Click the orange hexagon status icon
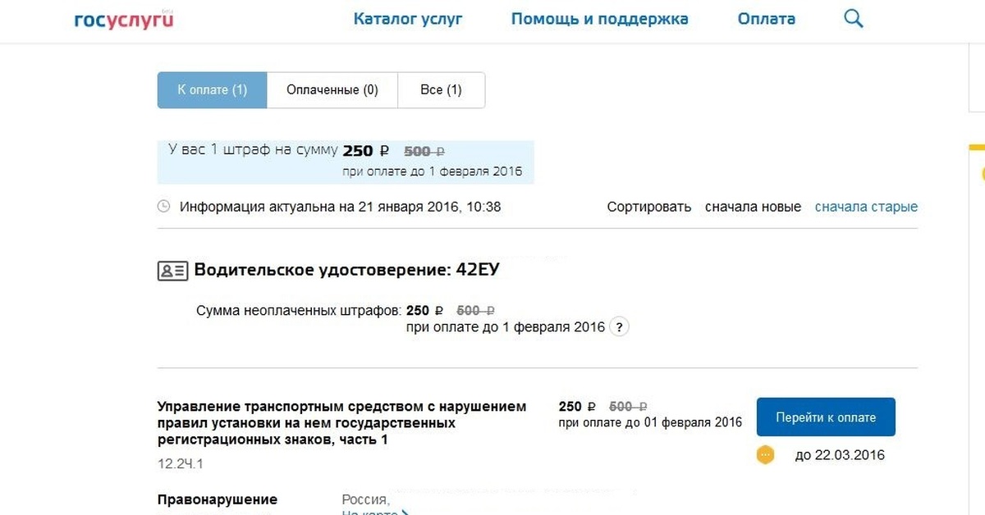 [765, 454]
